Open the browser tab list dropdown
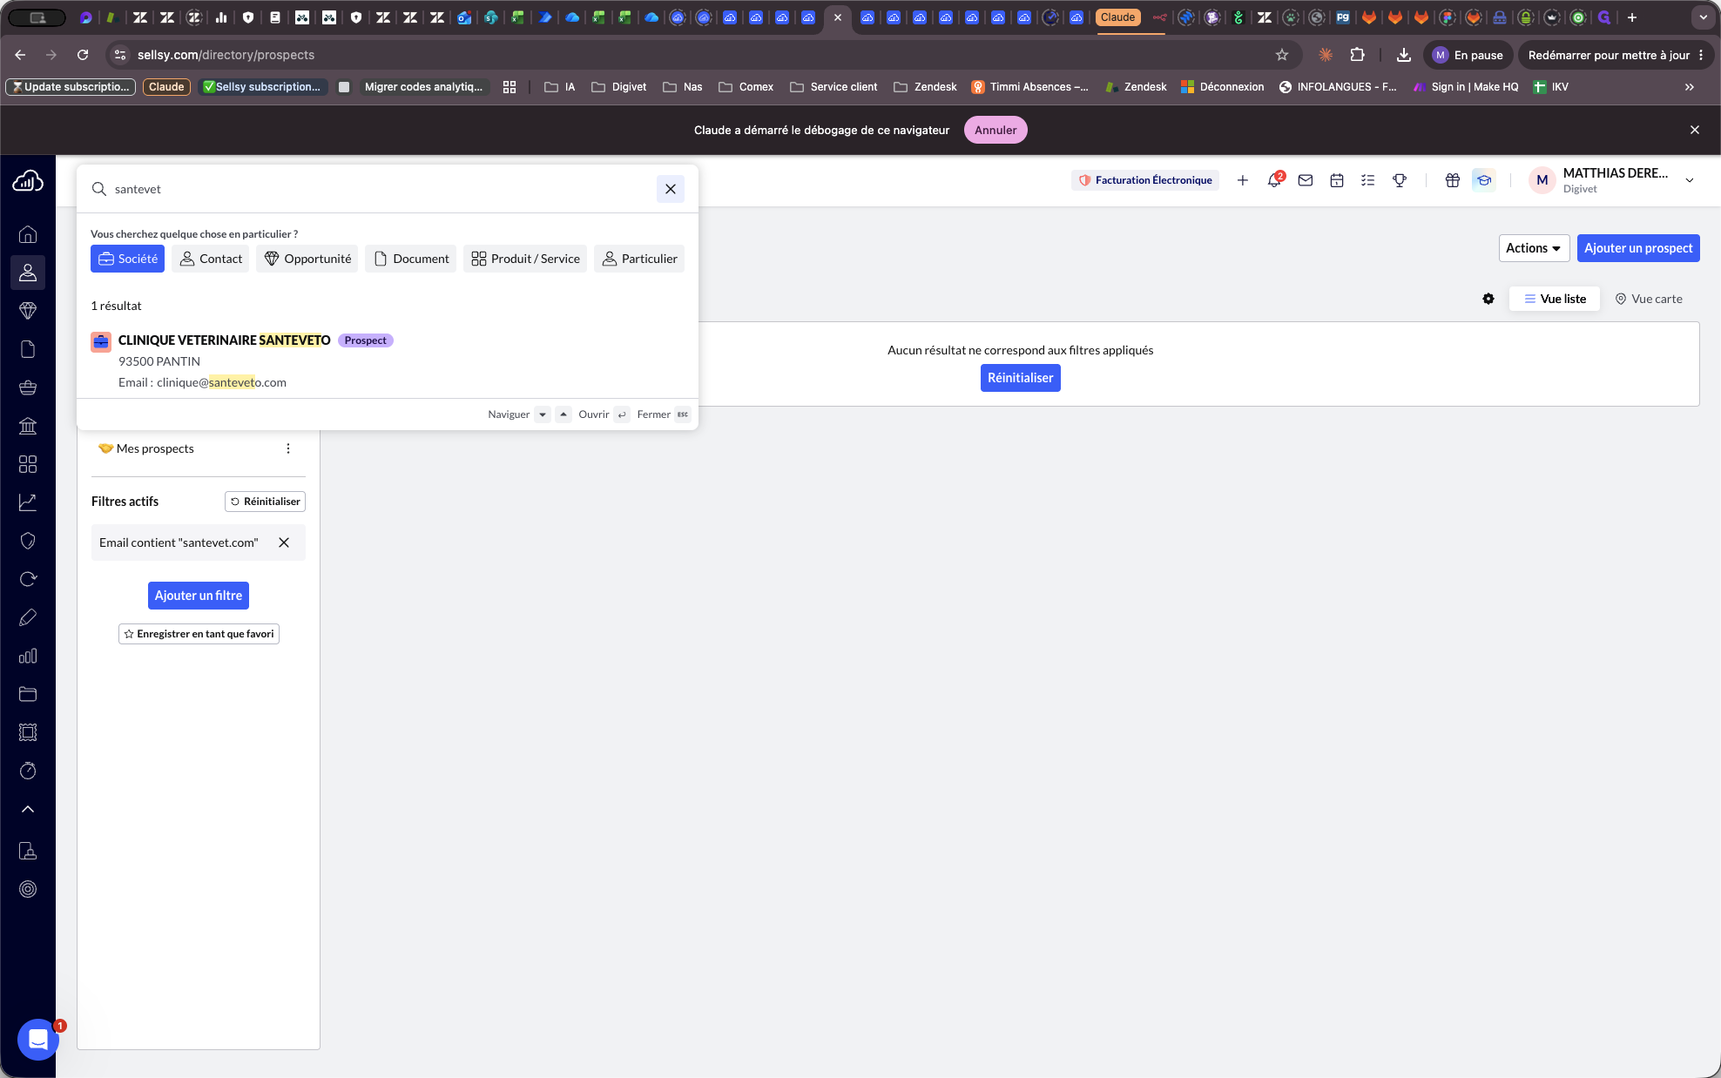 [1704, 17]
